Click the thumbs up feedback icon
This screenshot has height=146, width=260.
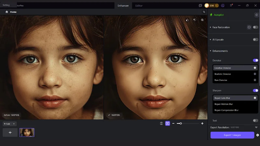[188, 20]
